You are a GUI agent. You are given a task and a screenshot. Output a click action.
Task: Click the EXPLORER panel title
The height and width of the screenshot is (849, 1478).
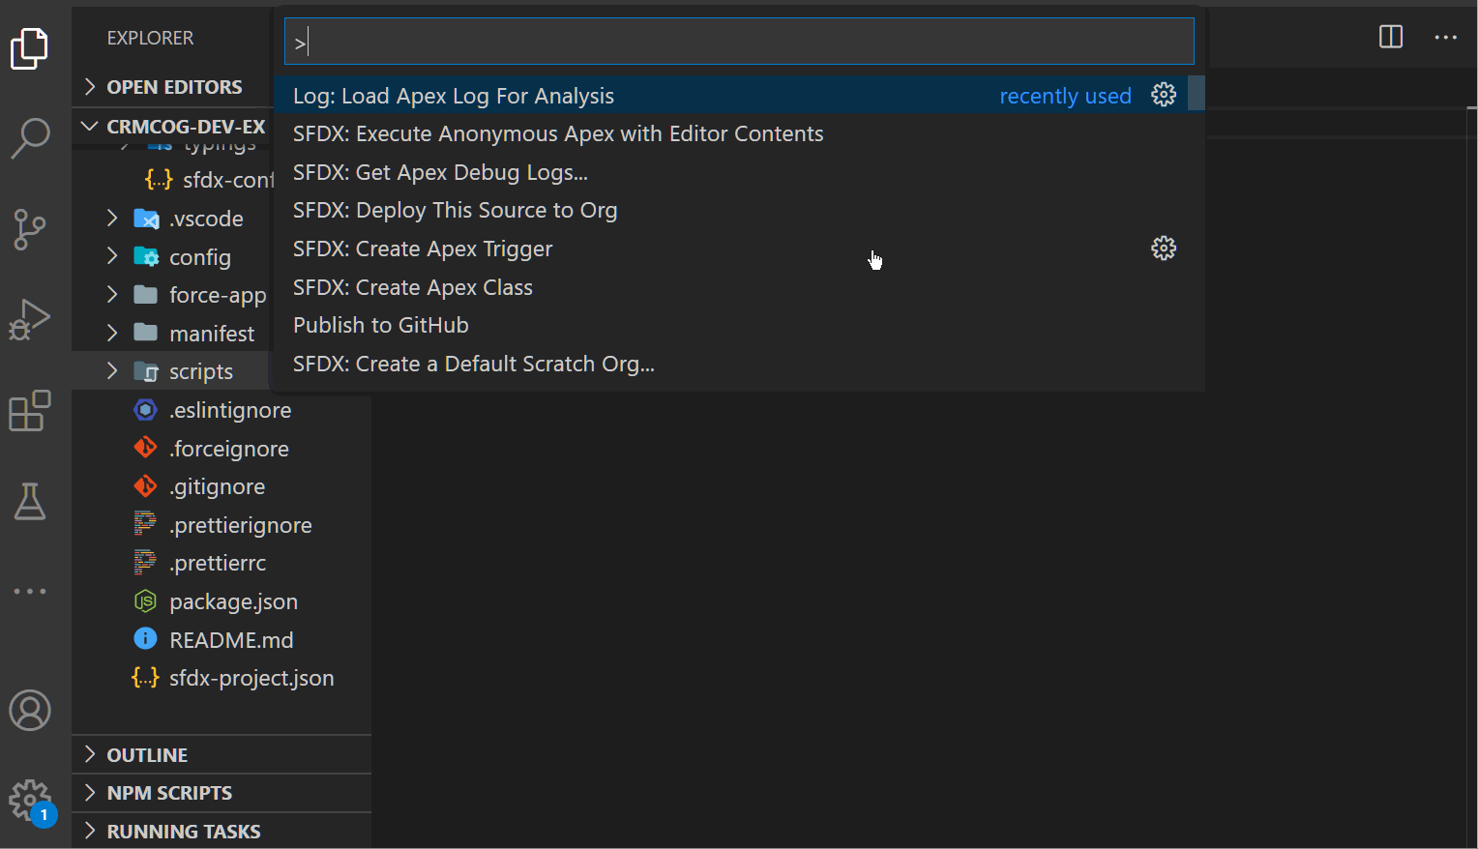tap(150, 38)
